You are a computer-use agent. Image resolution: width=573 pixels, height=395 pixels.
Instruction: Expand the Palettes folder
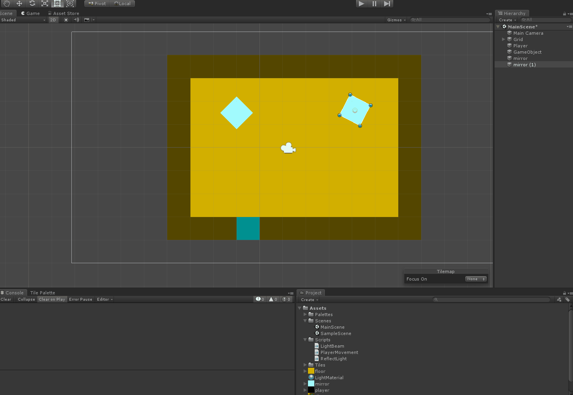tap(305, 315)
